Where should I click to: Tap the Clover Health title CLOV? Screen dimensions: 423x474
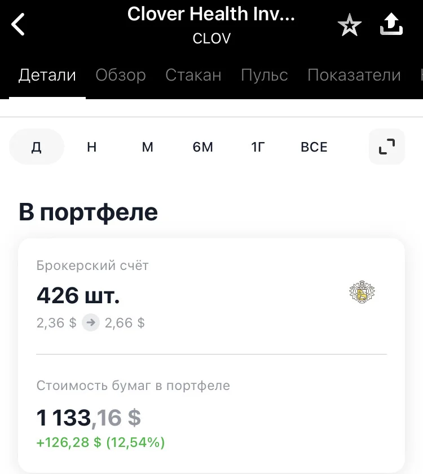(211, 25)
